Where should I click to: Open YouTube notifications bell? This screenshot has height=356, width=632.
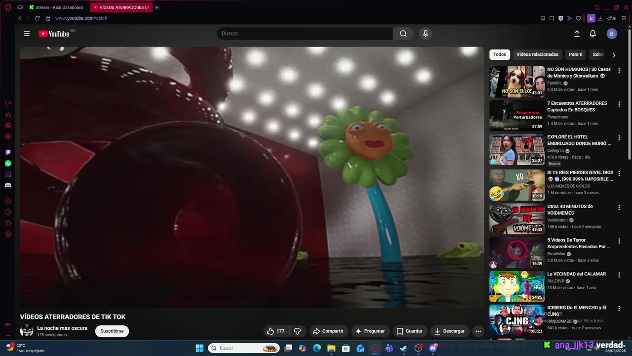(593, 34)
